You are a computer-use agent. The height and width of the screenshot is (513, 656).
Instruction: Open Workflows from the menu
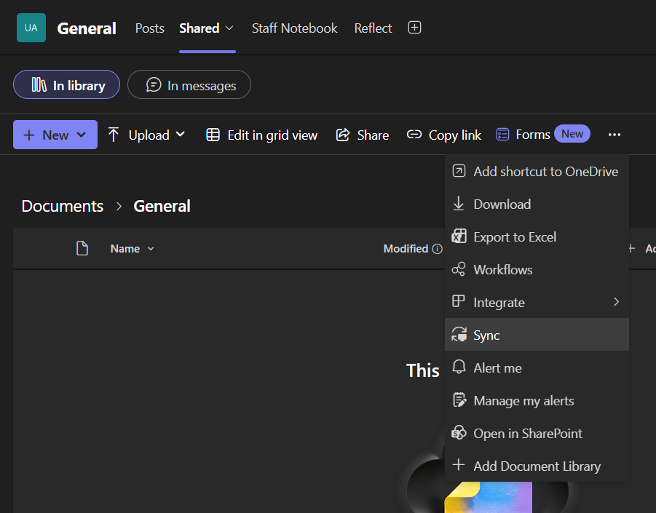[502, 269]
